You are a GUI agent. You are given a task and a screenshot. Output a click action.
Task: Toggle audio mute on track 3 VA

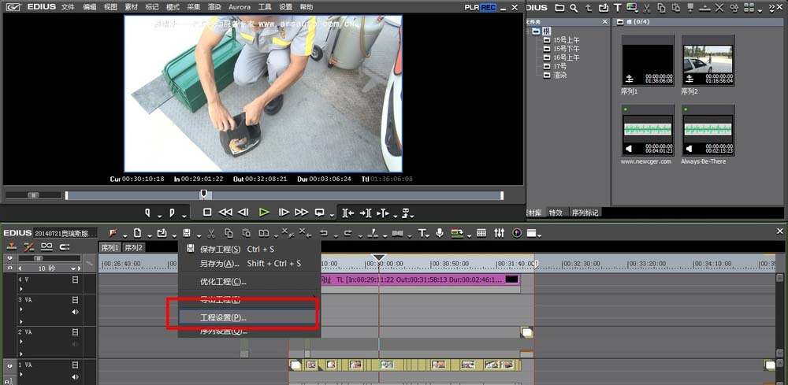point(76,312)
